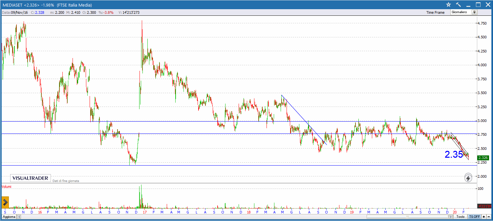Click the blue 2.35 price annotation

(454, 155)
